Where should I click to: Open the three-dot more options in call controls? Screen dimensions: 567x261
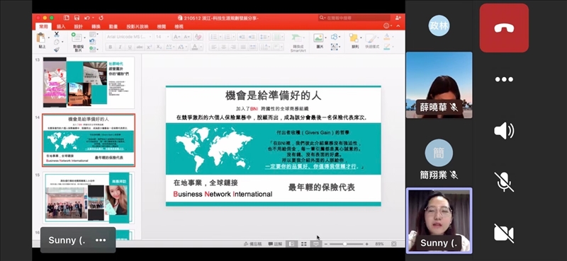(x=504, y=79)
